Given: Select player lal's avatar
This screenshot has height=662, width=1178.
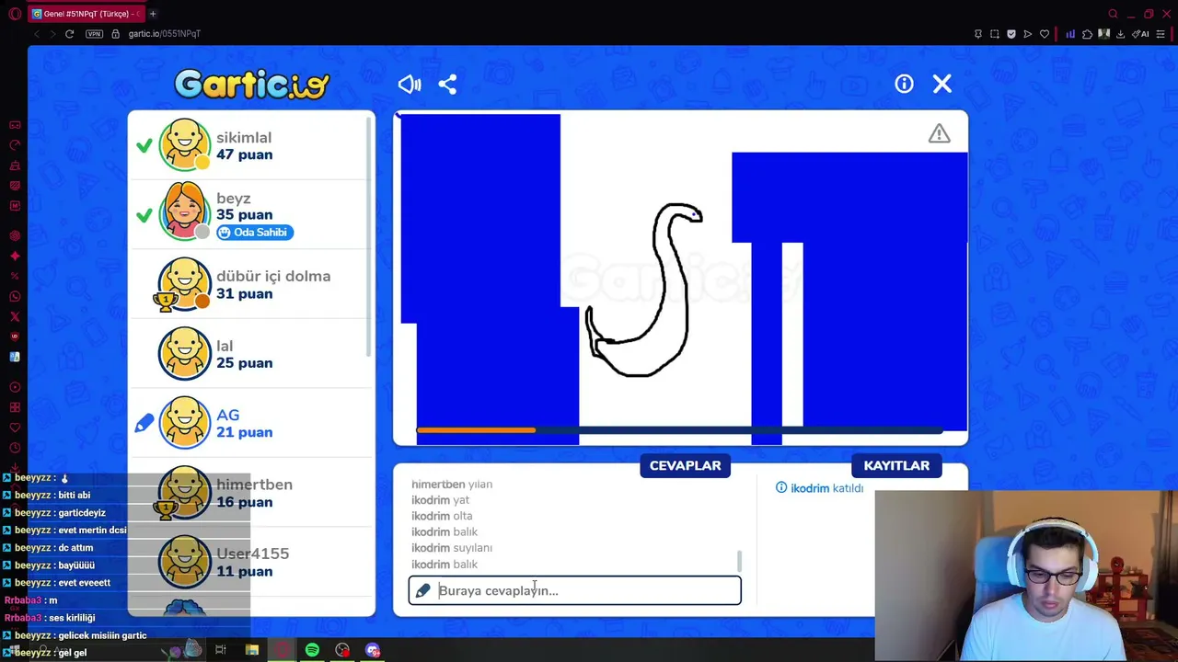Looking at the screenshot, I should coord(184,353).
